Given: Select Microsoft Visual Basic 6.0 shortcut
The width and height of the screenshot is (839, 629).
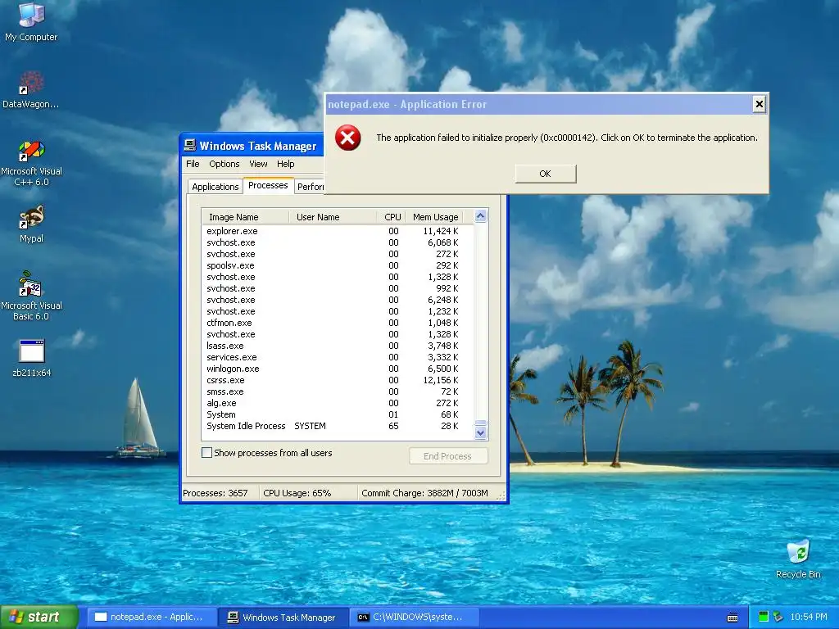Looking at the screenshot, I should [x=31, y=296].
